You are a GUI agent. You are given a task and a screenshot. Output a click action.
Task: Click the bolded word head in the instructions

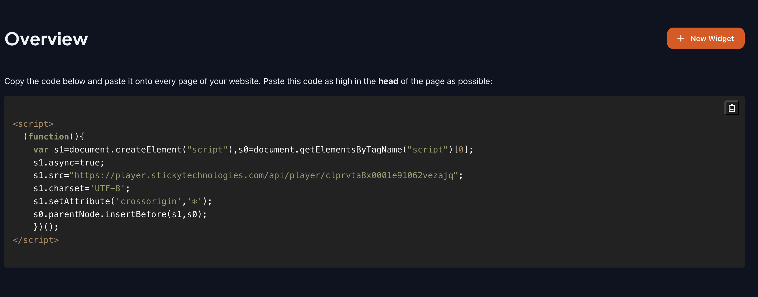(x=388, y=81)
